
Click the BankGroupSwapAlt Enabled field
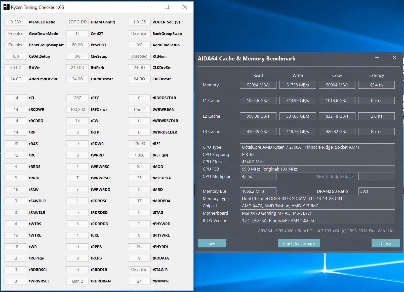pyautogui.click(x=16, y=45)
